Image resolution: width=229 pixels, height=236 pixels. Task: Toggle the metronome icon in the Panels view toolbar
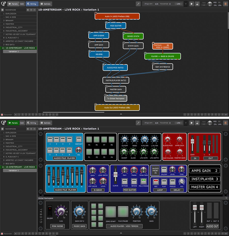pyautogui.click(x=197, y=123)
